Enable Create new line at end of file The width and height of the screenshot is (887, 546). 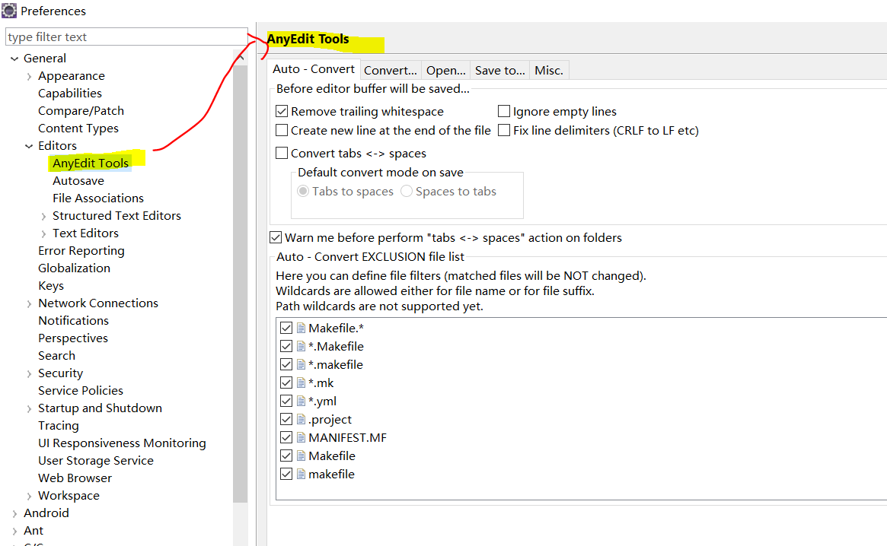[282, 131]
